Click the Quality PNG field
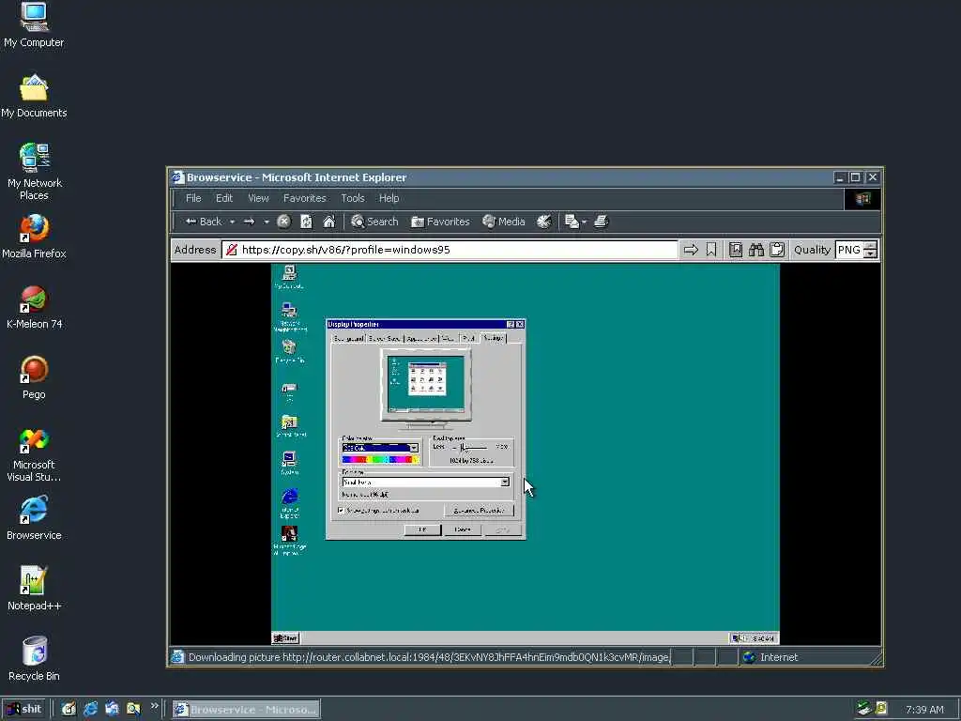The width and height of the screenshot is (961, 721). (849, 250)
